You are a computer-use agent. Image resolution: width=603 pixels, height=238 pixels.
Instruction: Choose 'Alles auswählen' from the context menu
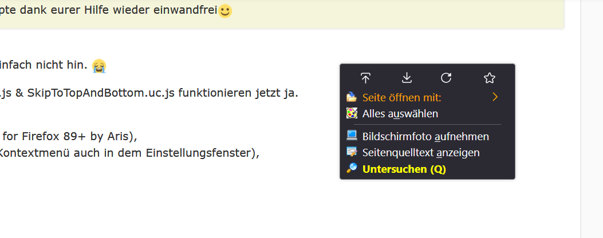coord(400,113)
